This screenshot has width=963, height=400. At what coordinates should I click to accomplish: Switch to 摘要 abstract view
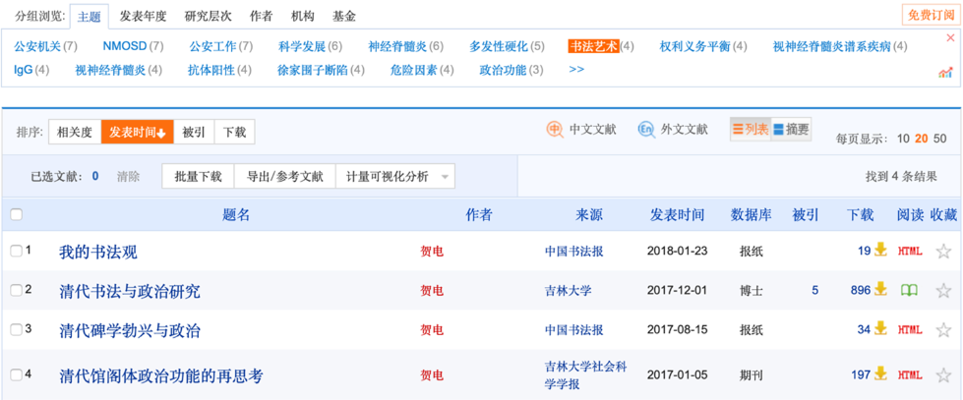coord(791,130)
